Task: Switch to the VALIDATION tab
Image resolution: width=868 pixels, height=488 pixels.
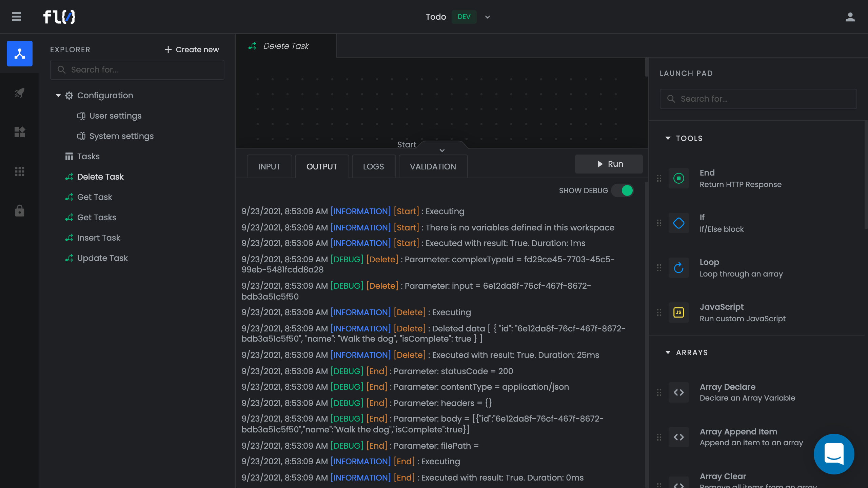Action: coord(433,166)
